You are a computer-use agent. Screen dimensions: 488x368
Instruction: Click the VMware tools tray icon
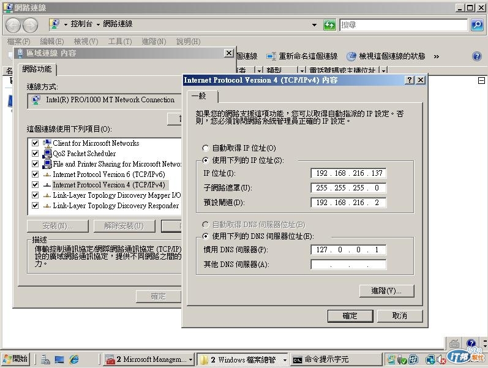click(413, 359)
